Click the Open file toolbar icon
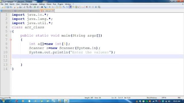This screenshot has height=103, width=184. [5, 7]
